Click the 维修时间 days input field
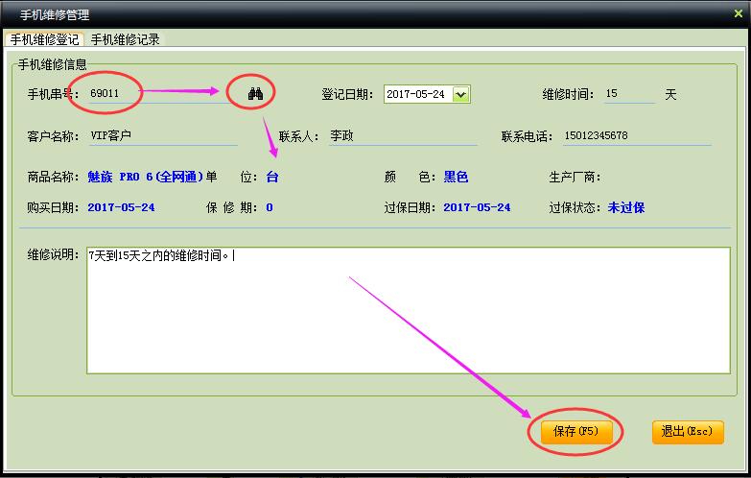 tap(629, 94)
